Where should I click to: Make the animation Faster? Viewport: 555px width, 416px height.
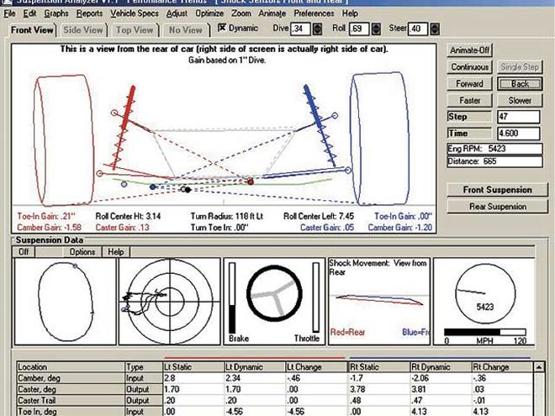[469, 101]
